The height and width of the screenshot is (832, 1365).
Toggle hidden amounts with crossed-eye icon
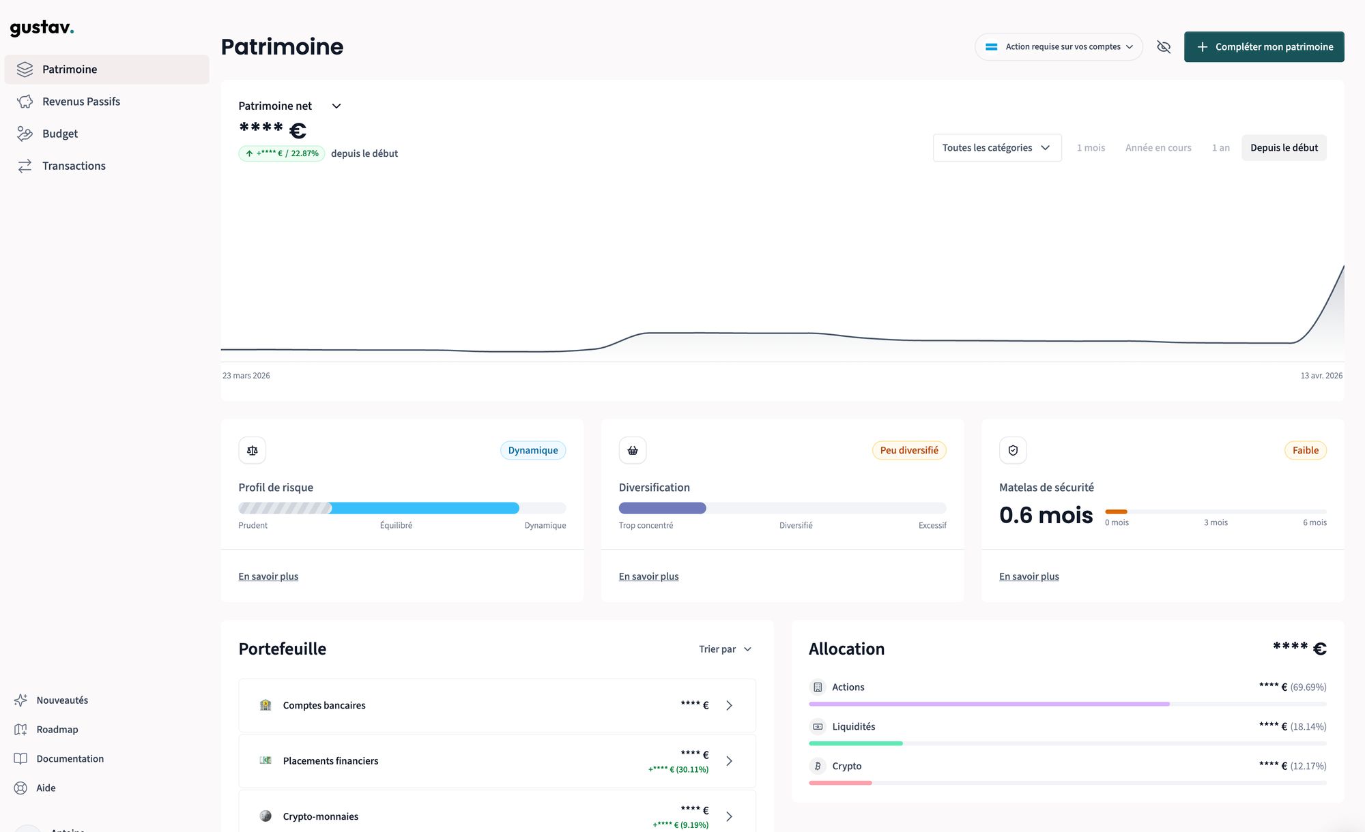1164,47
